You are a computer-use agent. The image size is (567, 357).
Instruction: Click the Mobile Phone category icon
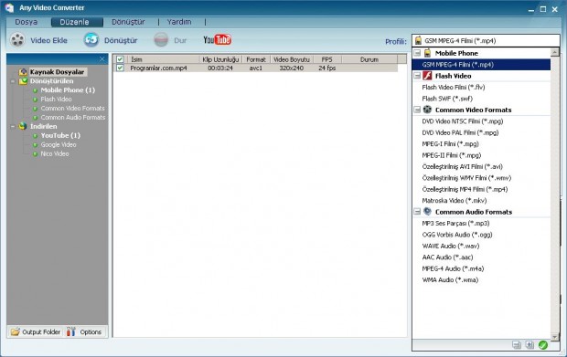pos(427,53)
